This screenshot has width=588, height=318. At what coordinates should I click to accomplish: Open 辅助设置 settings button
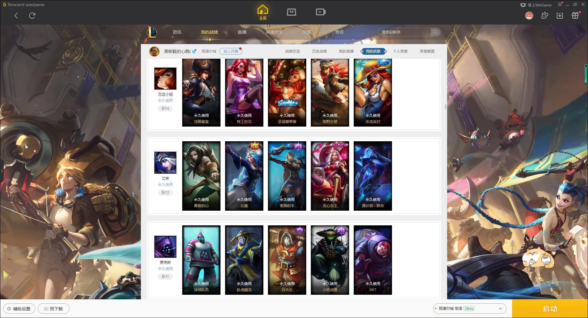pyautogui.click(x=19, y=309)
